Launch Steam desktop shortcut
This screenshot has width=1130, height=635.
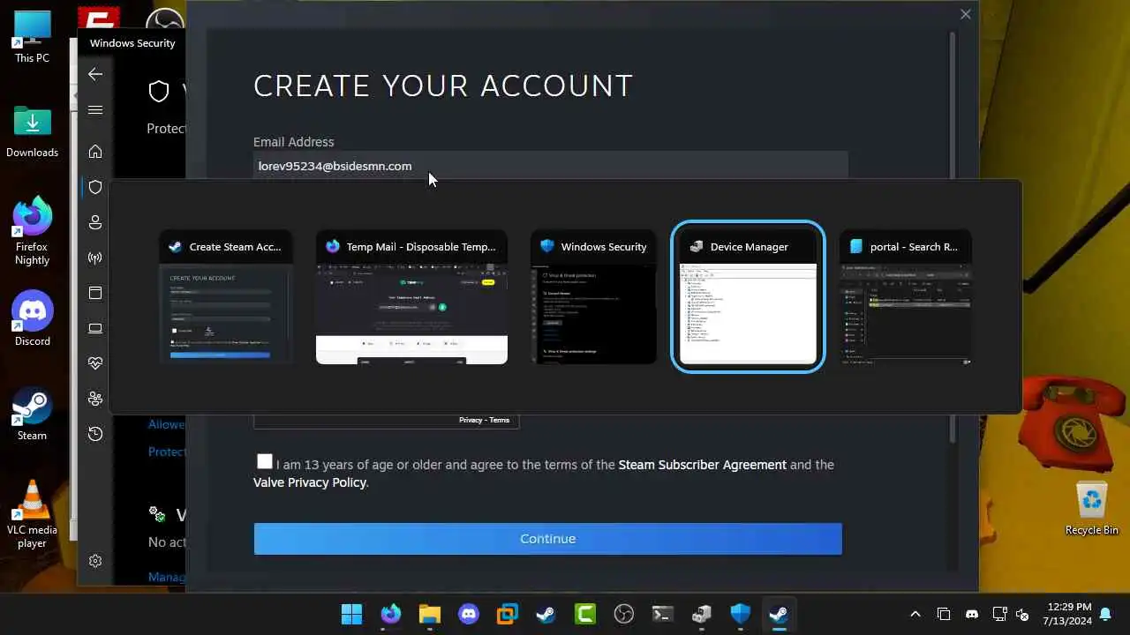32,414
